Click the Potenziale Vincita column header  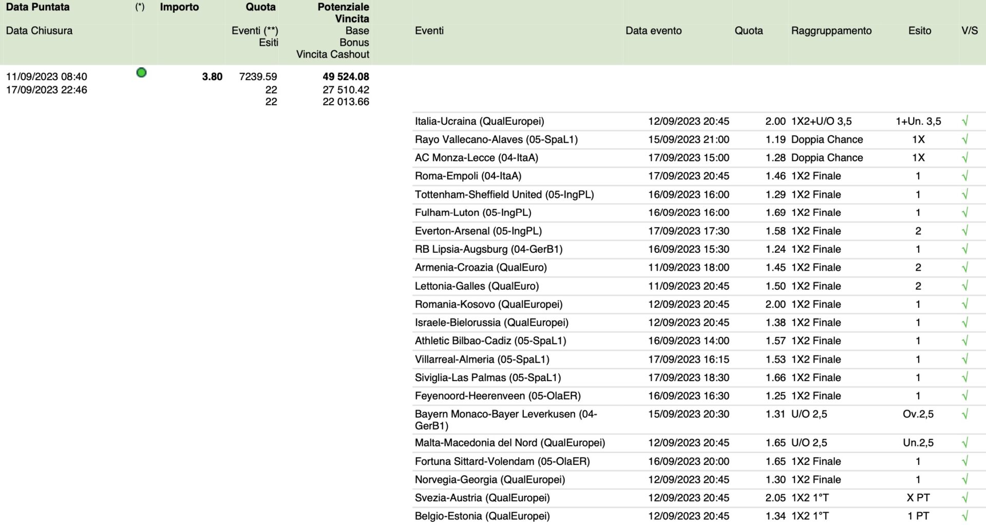(x=343, y=13)
